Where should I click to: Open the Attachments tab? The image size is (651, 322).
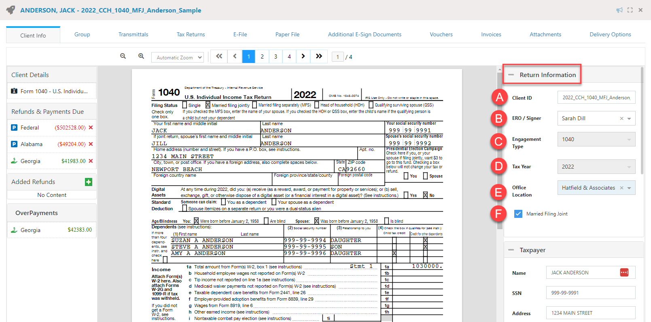click(x=545, y=34)
